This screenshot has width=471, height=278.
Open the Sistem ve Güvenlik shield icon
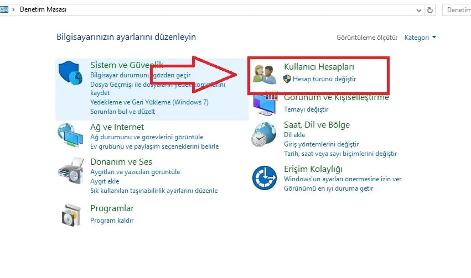coord(71,73)
